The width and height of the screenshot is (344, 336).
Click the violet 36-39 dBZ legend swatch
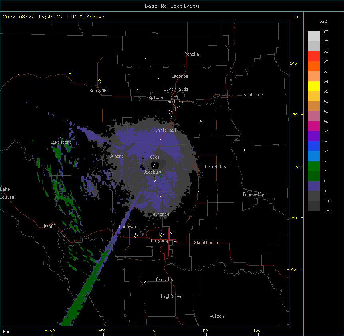pos(314,136)
